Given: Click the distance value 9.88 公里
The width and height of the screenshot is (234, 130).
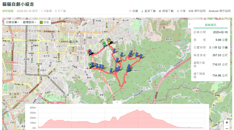Looking at the screenshot, I should (x=221, y=40).
